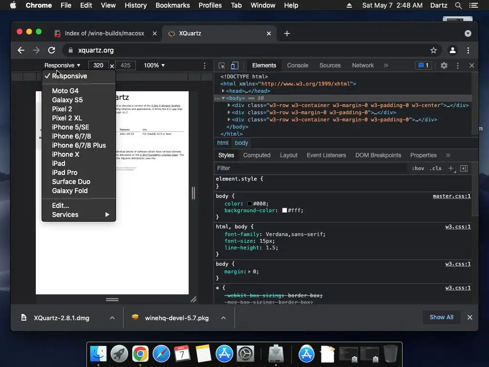Screen dimensions: 489x367
Task: Expand the margin shorthand property
Action: (249, 271)
